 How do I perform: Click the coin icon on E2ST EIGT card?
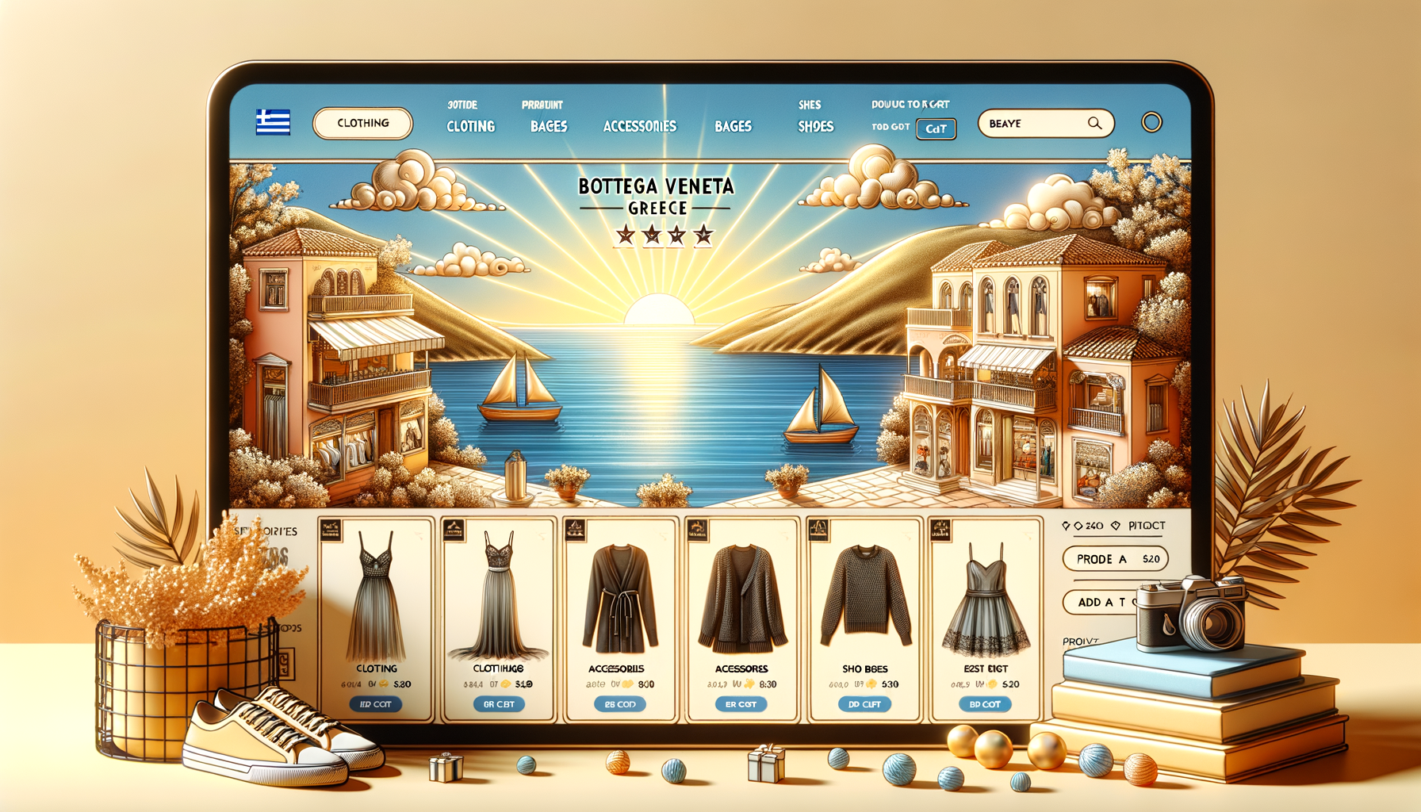tap(992, 684)
